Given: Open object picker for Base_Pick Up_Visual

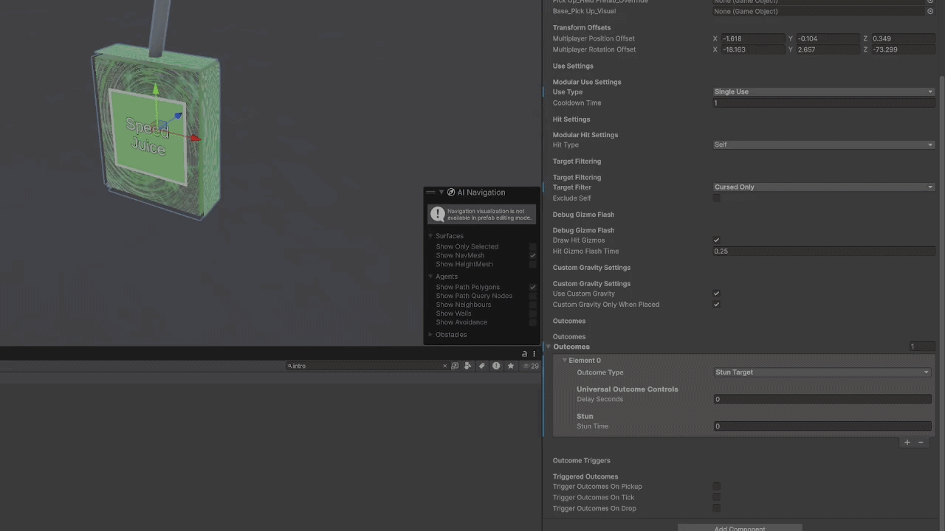Looking at the screenshot, I should (930, 11).
